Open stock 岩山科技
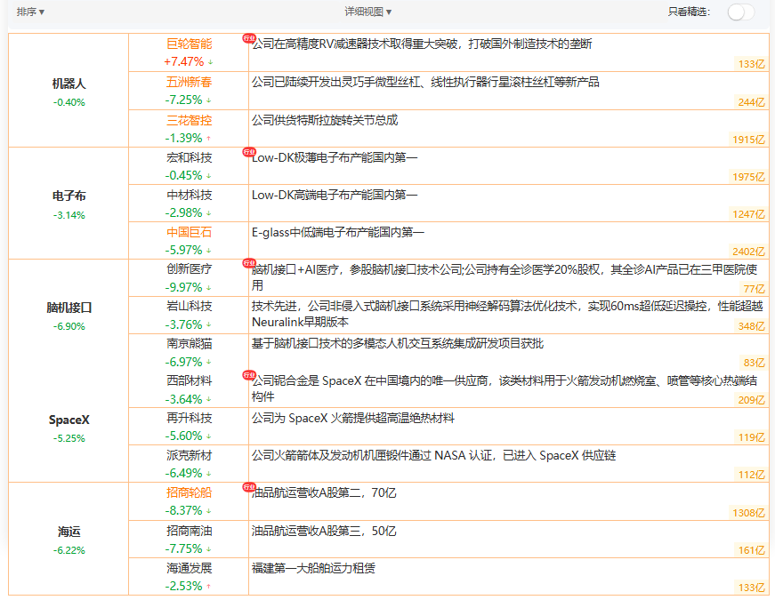775x608 pixels. coord(189,307)
